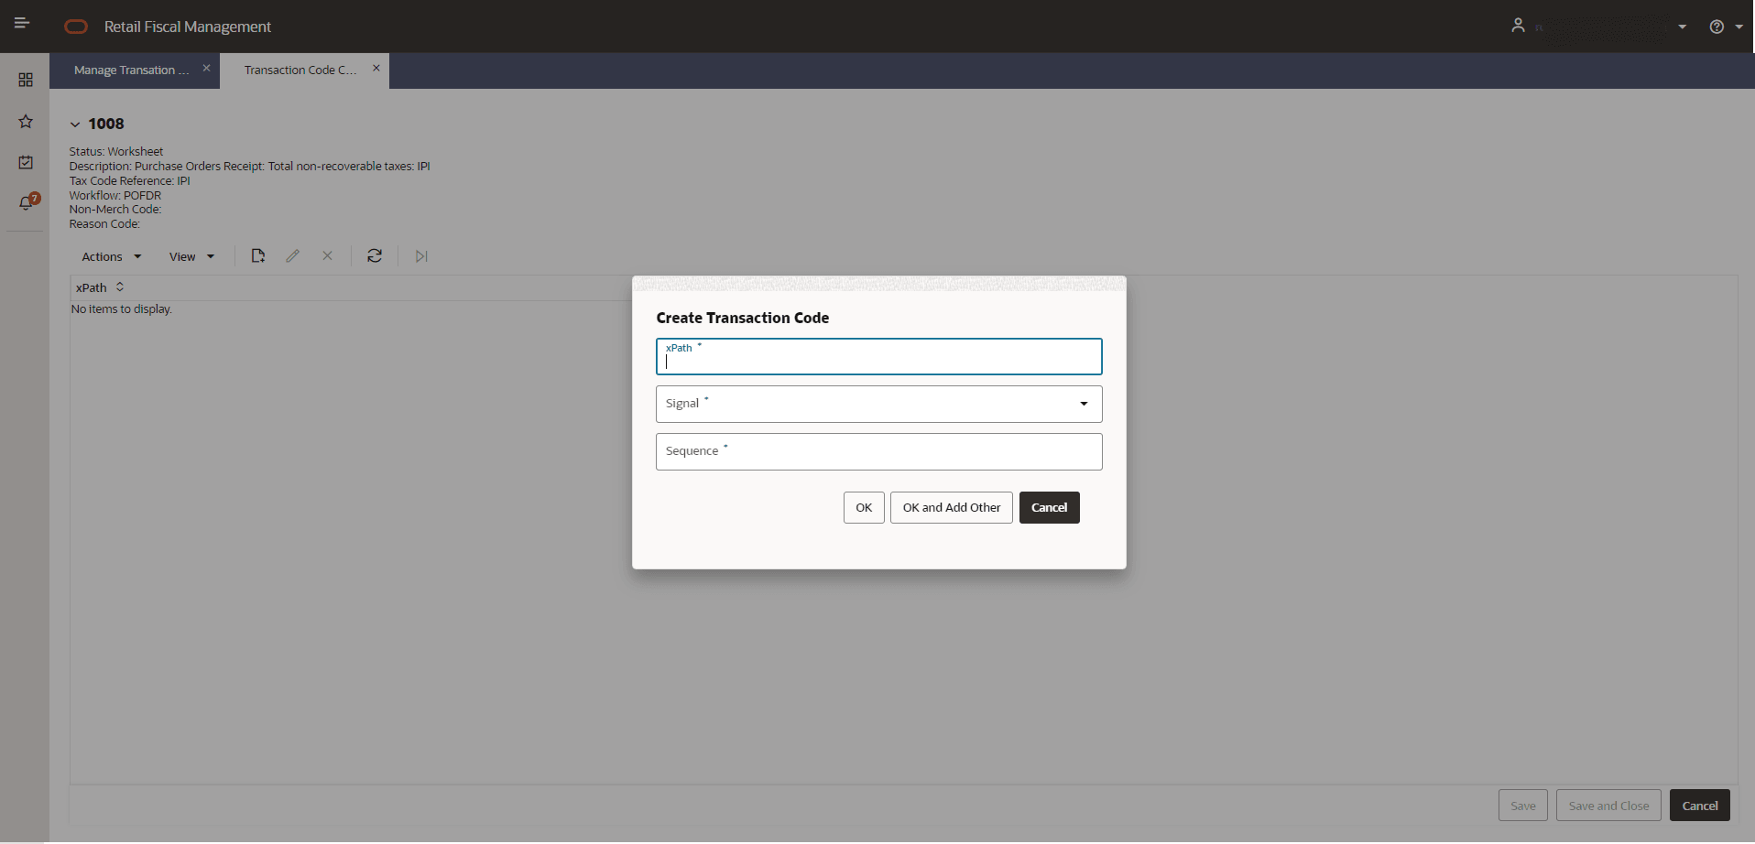
Task: Click the 'No items to display.' text
Action: click(122, 309)
